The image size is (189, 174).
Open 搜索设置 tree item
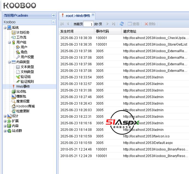tap(23, 101)
